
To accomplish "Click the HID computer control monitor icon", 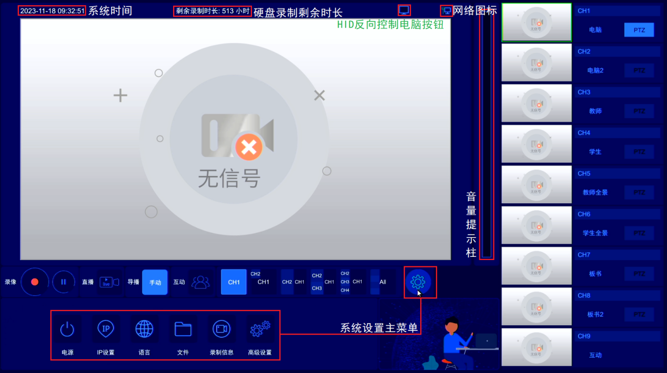I will pos(404,10).
